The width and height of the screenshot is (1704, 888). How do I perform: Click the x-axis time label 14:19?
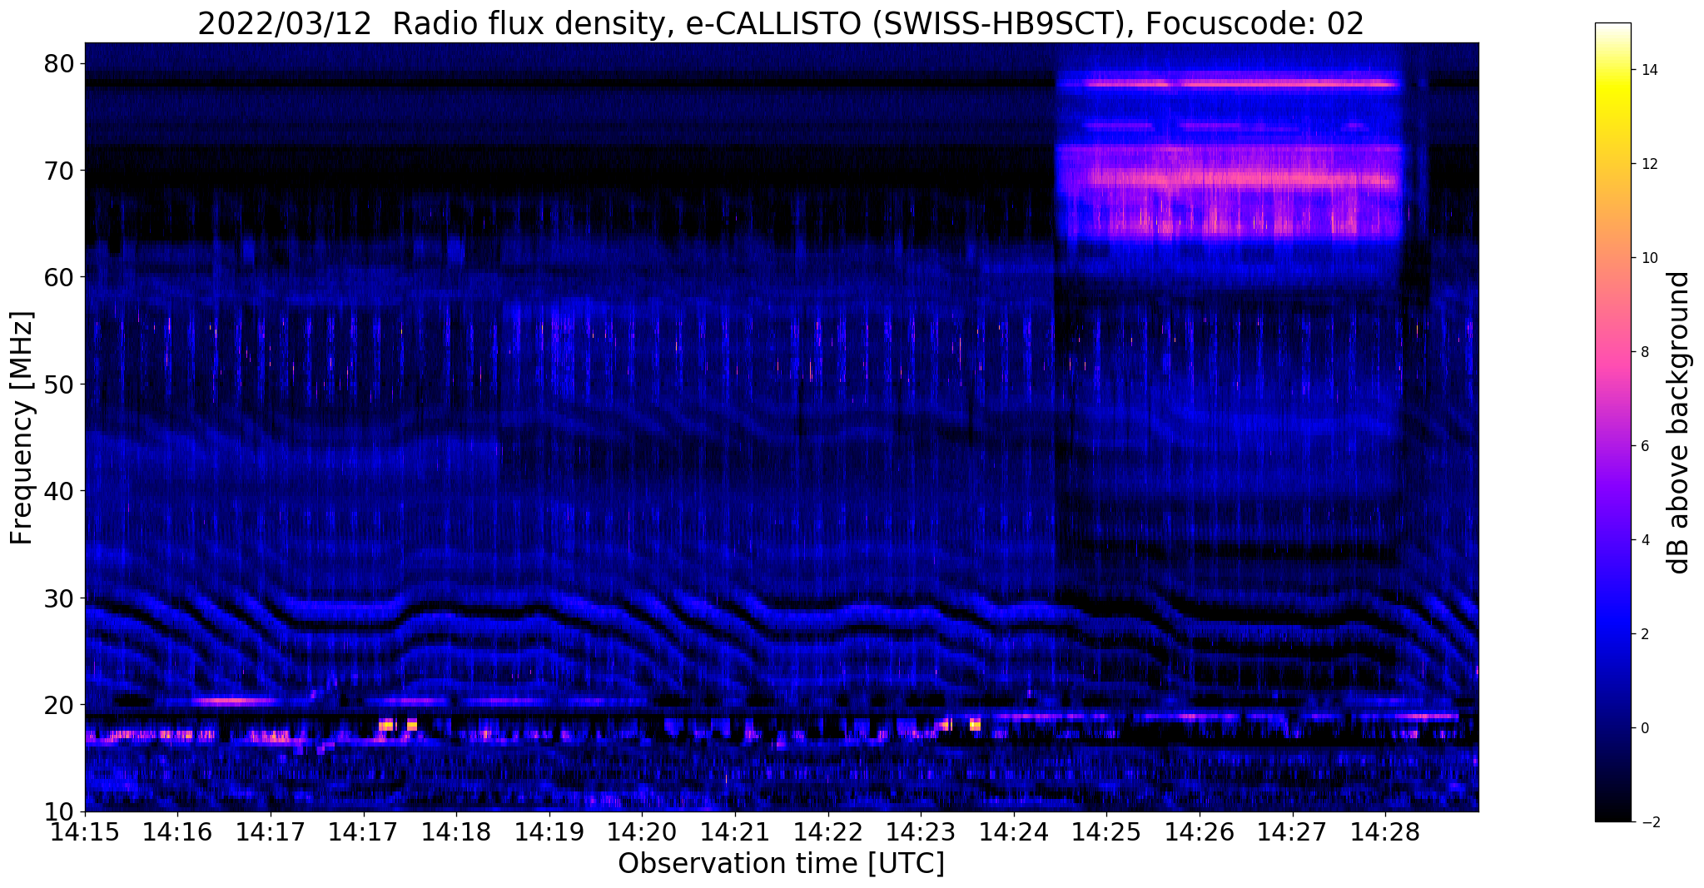549,832
